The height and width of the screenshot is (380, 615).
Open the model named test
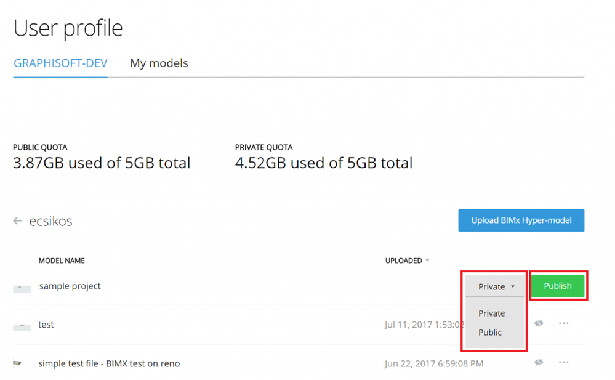pos(46,325)
